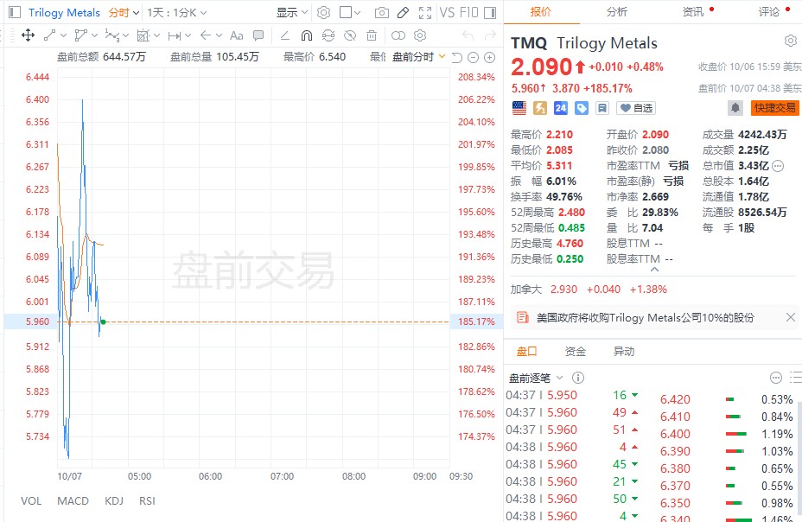Image resolution: width=802 pixels, height=522 pixels.
Task: Select the line segment drawing tool
Action: (49, 35)
